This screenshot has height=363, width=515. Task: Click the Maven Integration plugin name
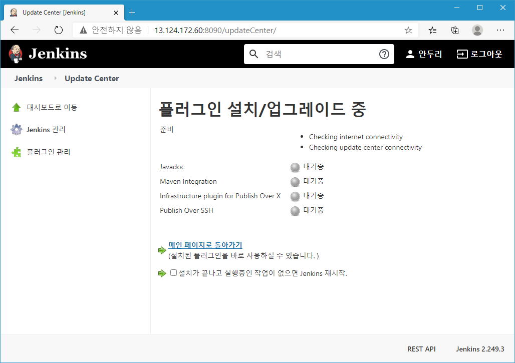[x=188, y=181]
